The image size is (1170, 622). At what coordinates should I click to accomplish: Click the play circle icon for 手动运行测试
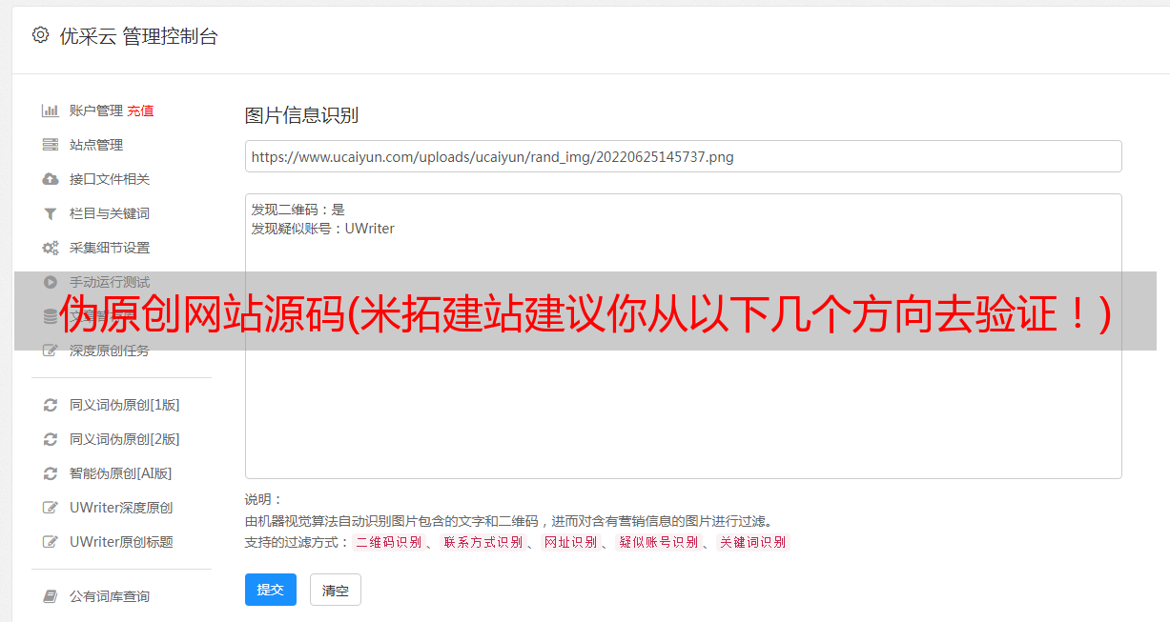tap(51, 282)
